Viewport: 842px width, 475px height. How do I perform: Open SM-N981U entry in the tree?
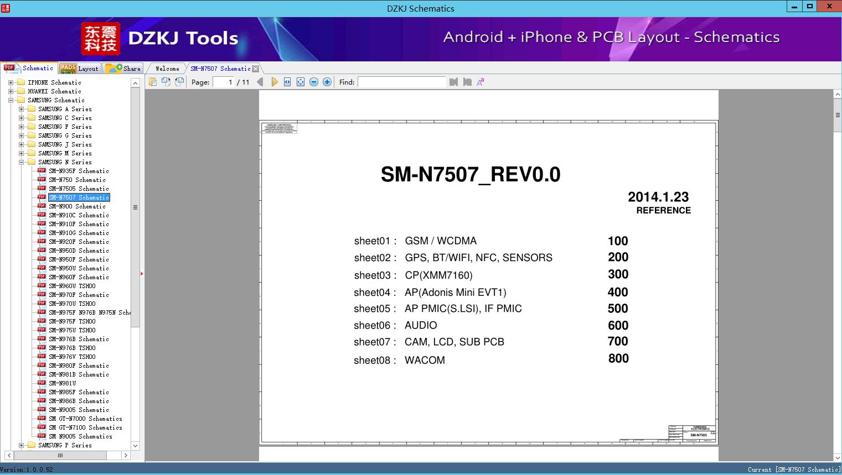click(x=62, y=383)
